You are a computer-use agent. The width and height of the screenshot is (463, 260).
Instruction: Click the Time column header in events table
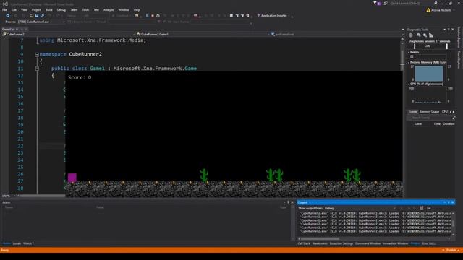click(x=437, y=123)
